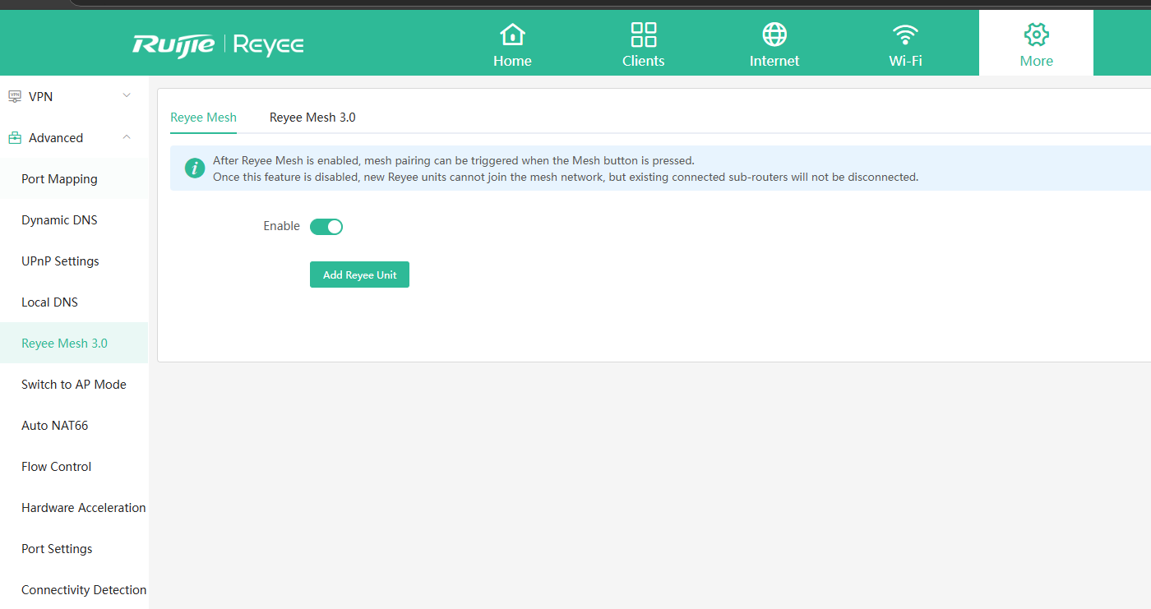This screenshot has height=609, width=1151.
Task: Click the 'After Reyee Mesh is enabled' notice line
Action: (x=454, y=160)
